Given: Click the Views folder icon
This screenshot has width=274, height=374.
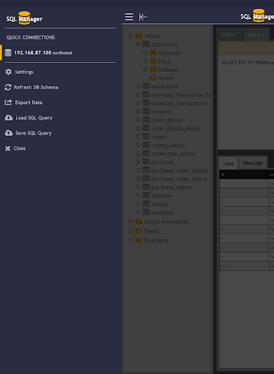Looking at the screenshot, I should pos(138,230).
